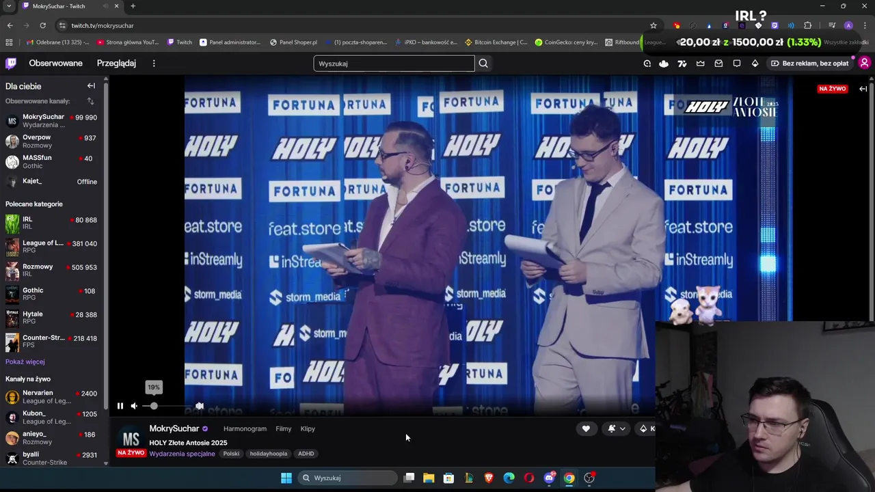Bookmark page with star icon

pos(654,25)
